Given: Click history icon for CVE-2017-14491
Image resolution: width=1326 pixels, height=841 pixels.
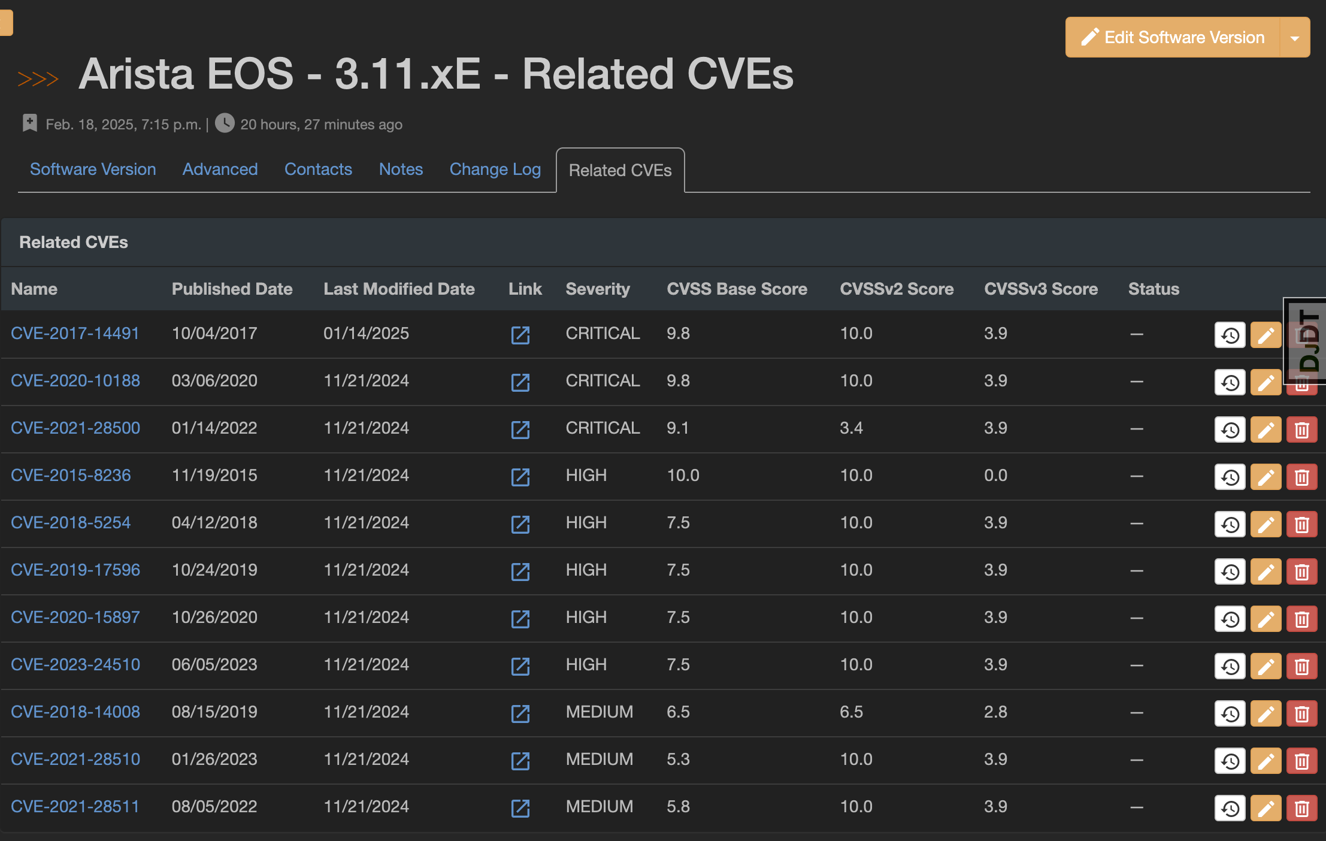Looking at the screenshot, I should coord(1230,335).
